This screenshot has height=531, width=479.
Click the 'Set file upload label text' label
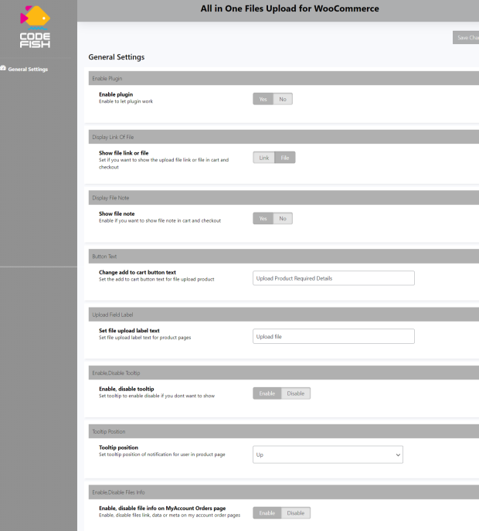129,331
